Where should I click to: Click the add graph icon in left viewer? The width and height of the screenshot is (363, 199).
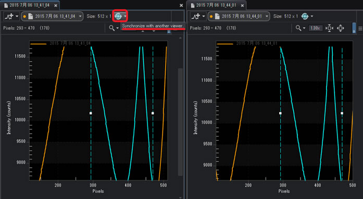coord(9,17)
